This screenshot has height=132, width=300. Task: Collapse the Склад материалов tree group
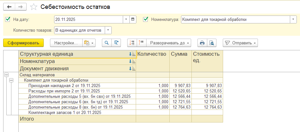[6, 75]
